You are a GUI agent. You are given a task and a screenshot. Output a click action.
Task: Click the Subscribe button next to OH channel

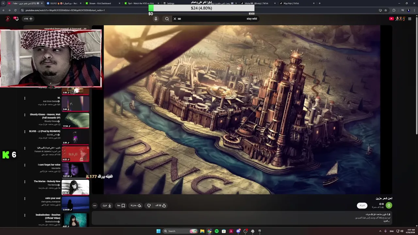(362, 205)
